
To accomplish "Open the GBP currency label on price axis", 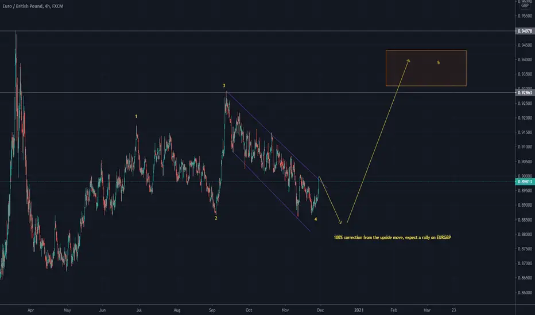I will (x=525, y=6).
